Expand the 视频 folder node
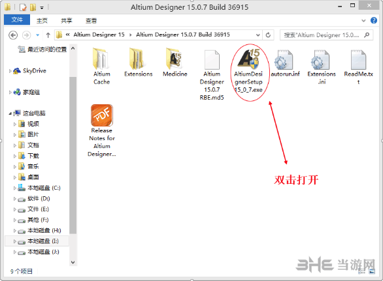383x281 pixels. [x=14, y=124]
